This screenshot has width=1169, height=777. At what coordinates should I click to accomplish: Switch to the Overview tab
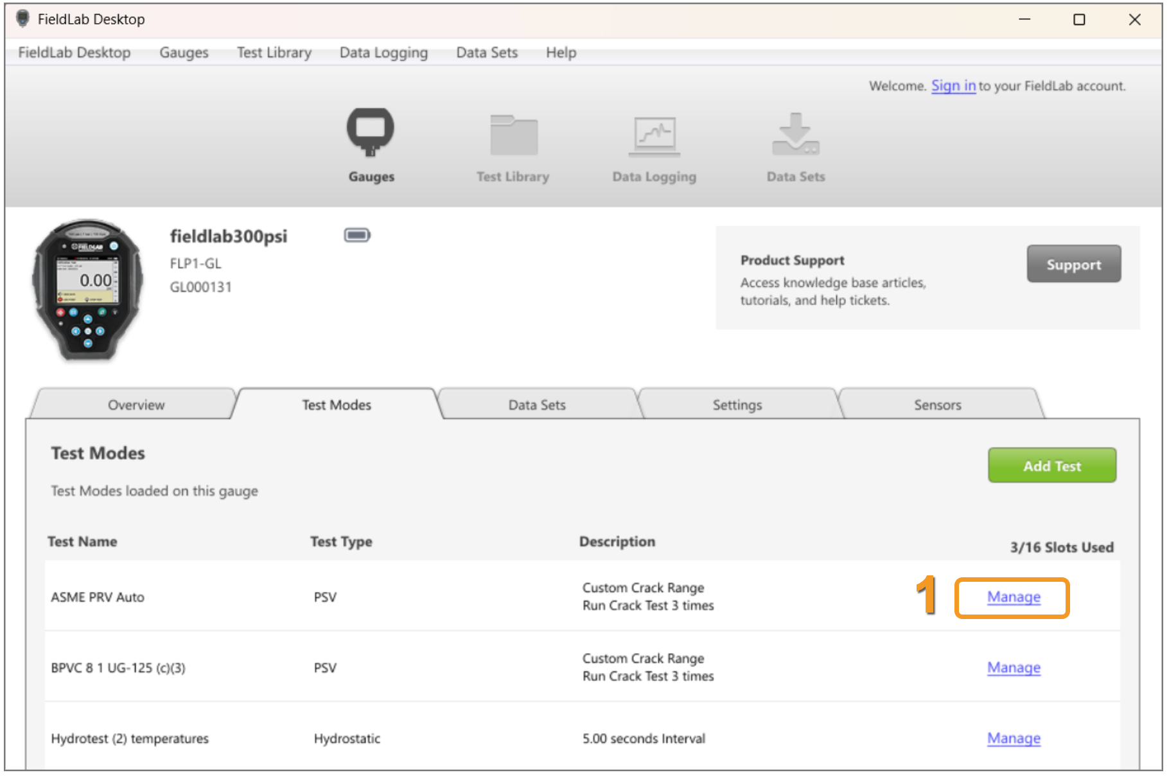pyautogui.click(x=136, y=405)
